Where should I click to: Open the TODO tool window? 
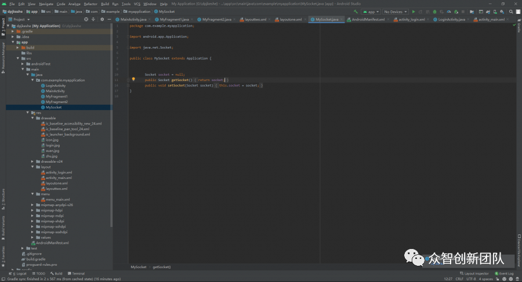coord(39,273)
